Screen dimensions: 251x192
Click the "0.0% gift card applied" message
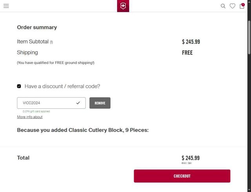(36, 112)
